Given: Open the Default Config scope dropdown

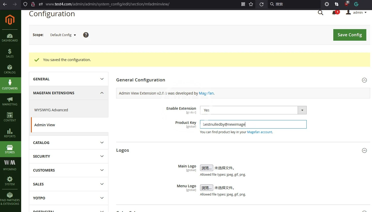Looking at the screenshot, I should (63, 35).
